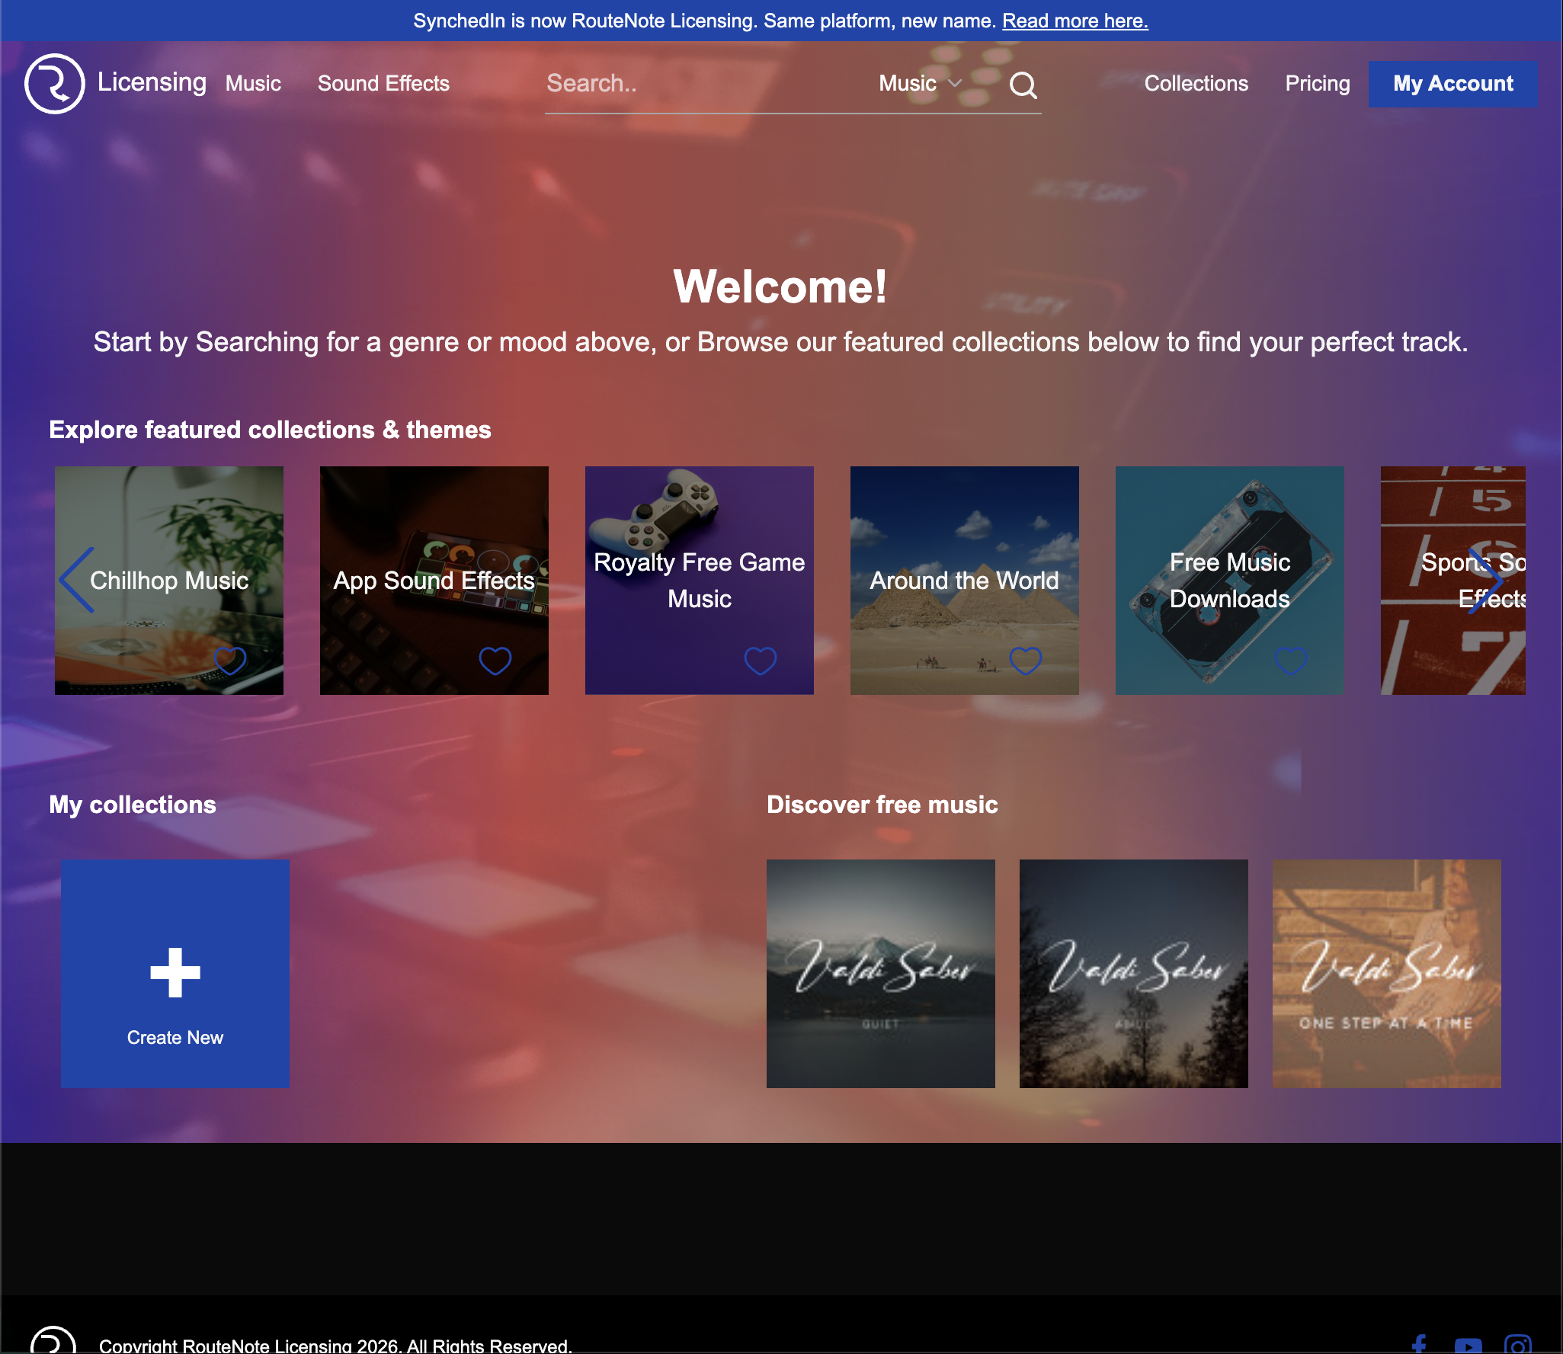The image size is (1563, 1354).
Task: Click the left carousel arrow
Action: [77, 581]
